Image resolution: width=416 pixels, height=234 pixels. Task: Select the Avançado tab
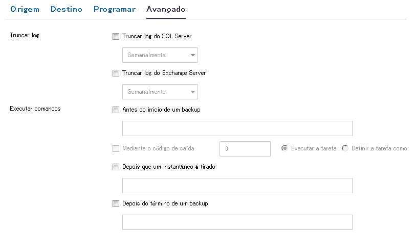(x=166, y=10)
